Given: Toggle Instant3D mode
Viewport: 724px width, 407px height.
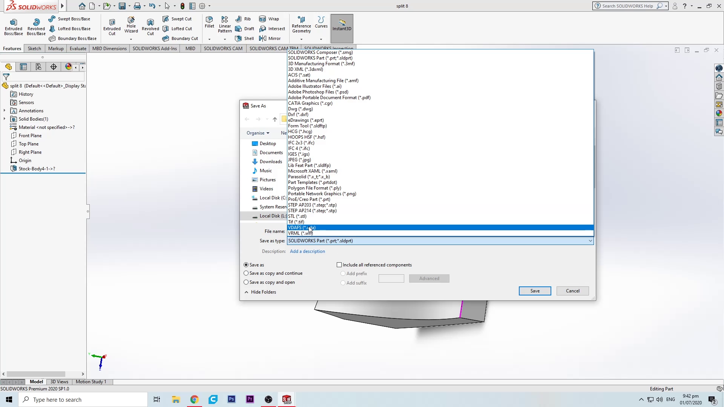Looking at the screenshot, I should [x=342, y=28].
